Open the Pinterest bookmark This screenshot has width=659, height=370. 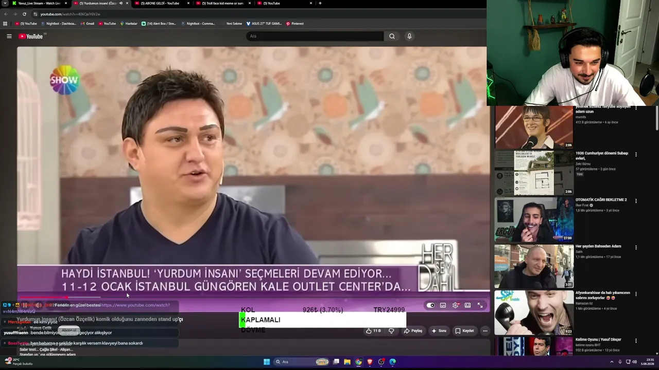click(x=295, y=24)
